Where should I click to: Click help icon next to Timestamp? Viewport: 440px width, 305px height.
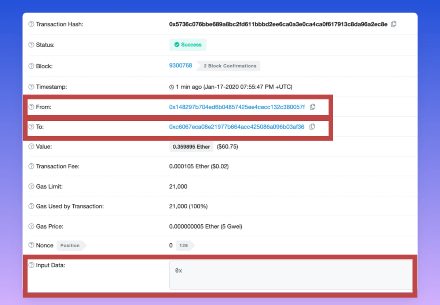point(32,87)
